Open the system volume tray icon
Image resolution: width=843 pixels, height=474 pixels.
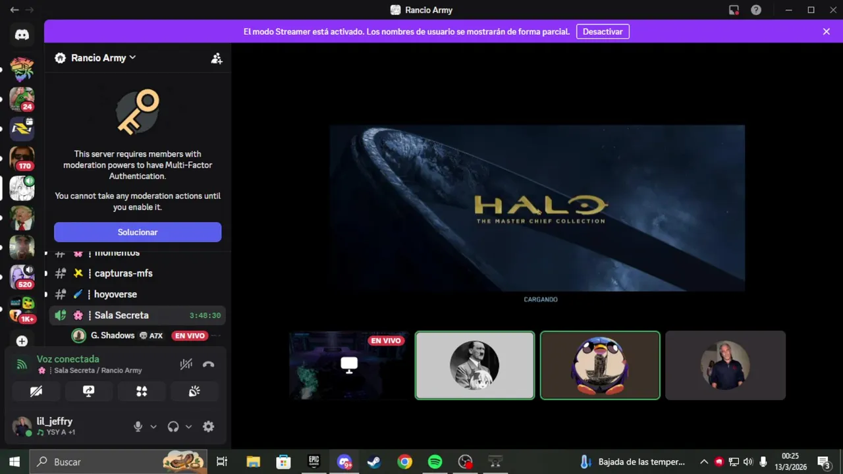tap(748, 461)
